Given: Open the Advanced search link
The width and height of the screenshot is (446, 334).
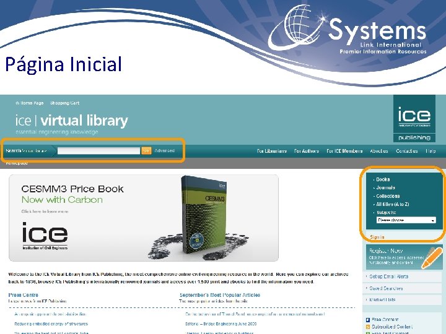Looking at the screenshot, I should (164, 150).
